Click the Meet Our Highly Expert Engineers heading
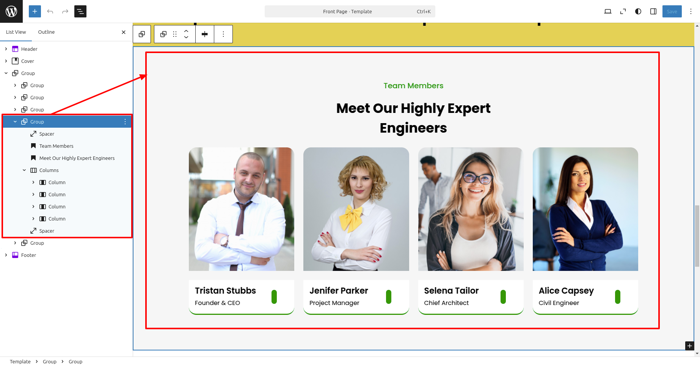This screenshot has height=366, width=700. [413, 118]
